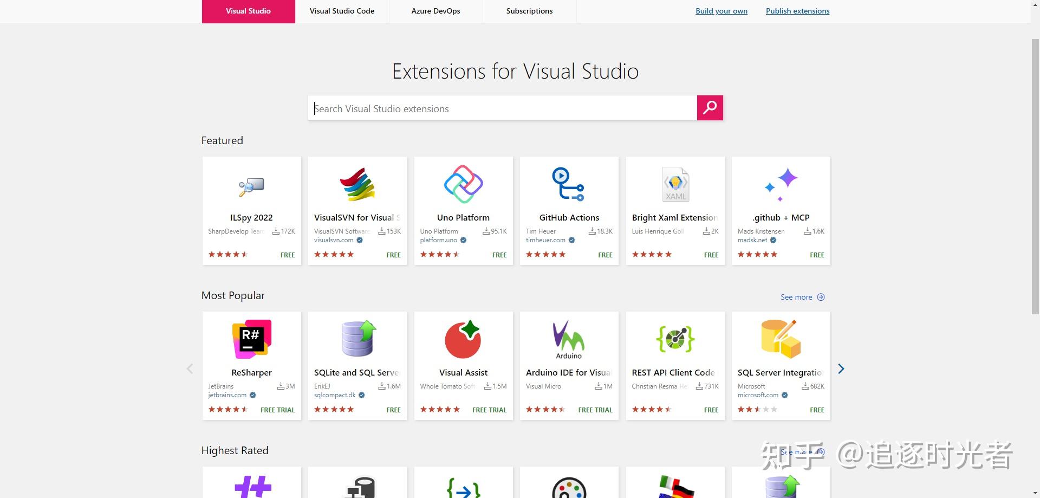Click the ILSpy 2022 star rating
Screen dimensions: 1040x498
coord(228,255)
